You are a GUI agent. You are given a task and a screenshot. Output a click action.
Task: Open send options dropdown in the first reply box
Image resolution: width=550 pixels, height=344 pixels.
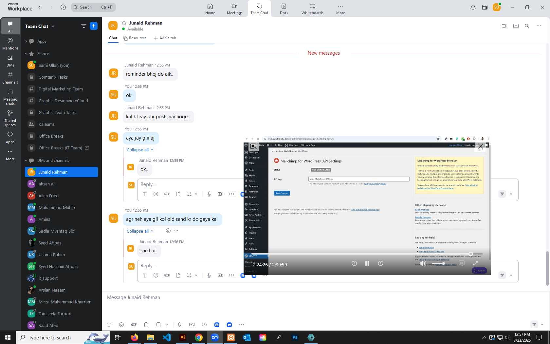511,194
